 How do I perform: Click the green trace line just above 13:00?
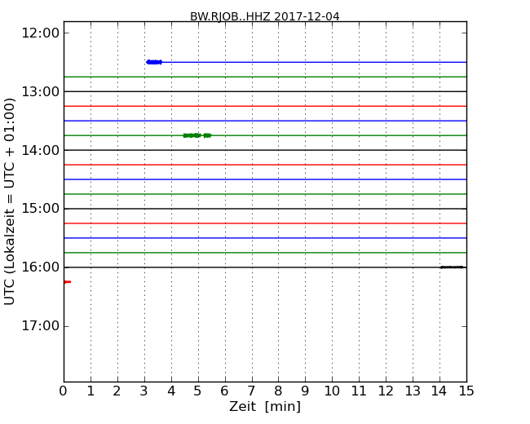tap(265, 77)
